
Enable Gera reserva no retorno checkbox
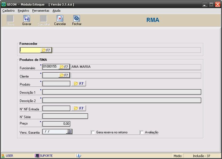click(93, 132)
